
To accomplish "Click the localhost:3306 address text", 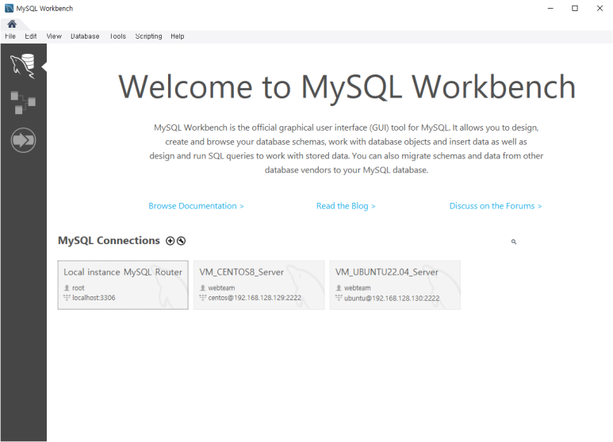I will pyautogui.click(x=94, y=298).
